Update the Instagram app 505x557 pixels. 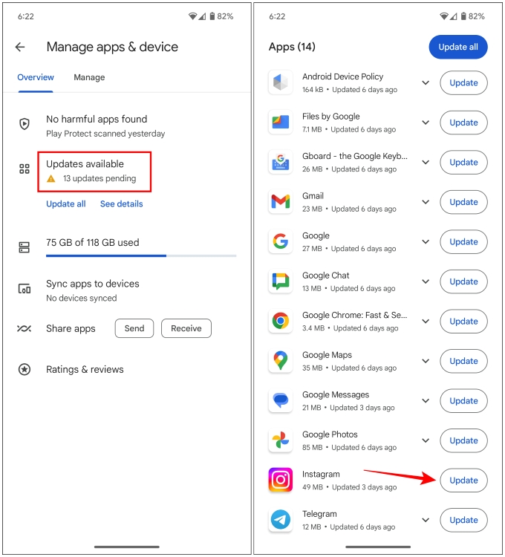point(463,481)
